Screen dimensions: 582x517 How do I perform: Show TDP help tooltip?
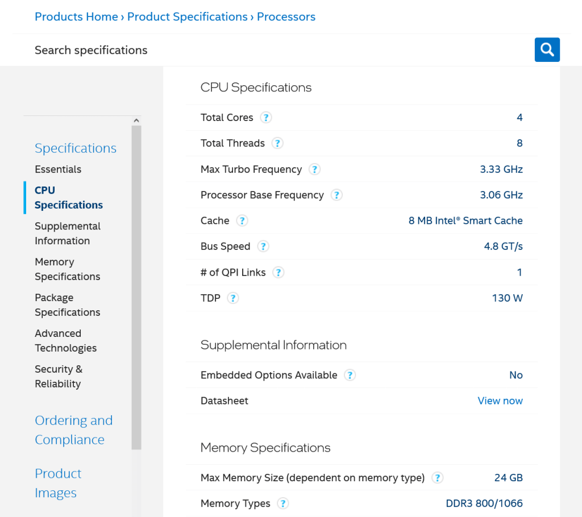click(232, 298)
